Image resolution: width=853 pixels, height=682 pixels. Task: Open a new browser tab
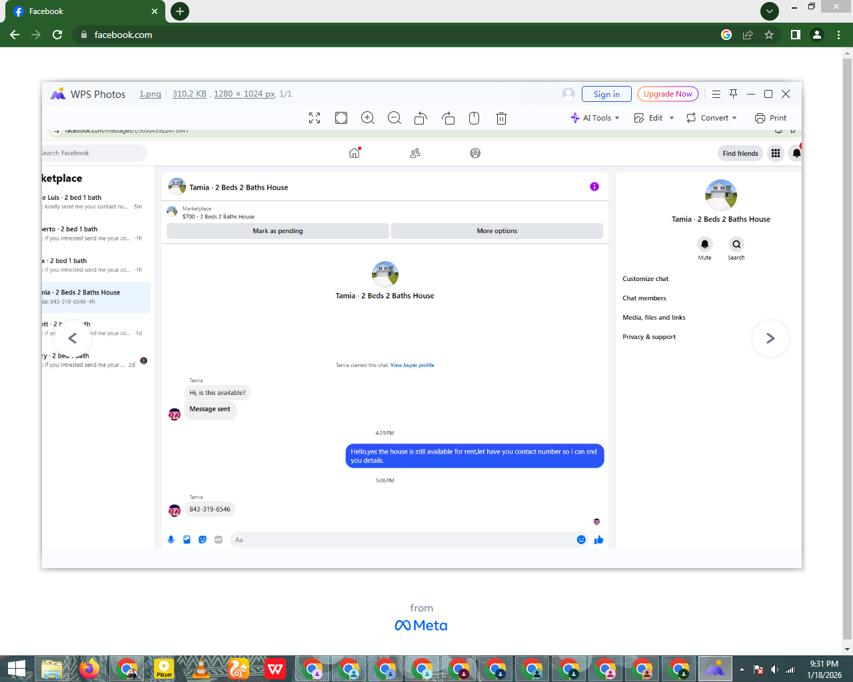click(x=180, y=11)
